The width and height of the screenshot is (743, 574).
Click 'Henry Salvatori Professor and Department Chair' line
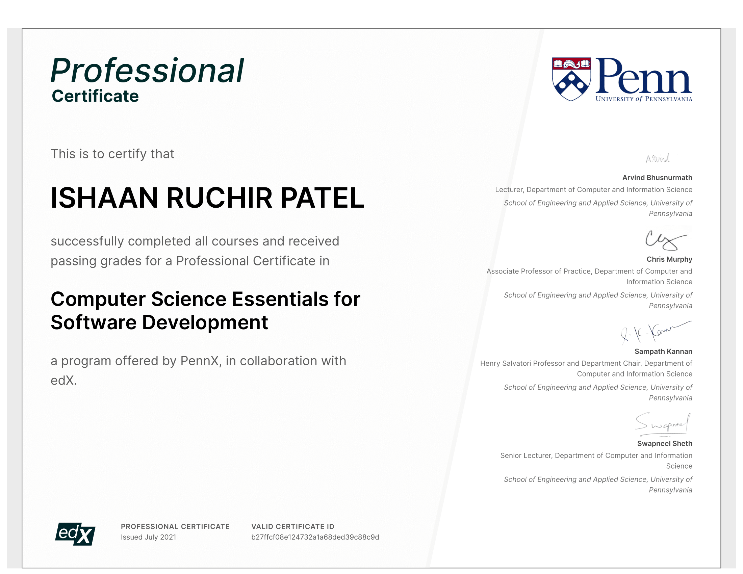click(586, 363)
